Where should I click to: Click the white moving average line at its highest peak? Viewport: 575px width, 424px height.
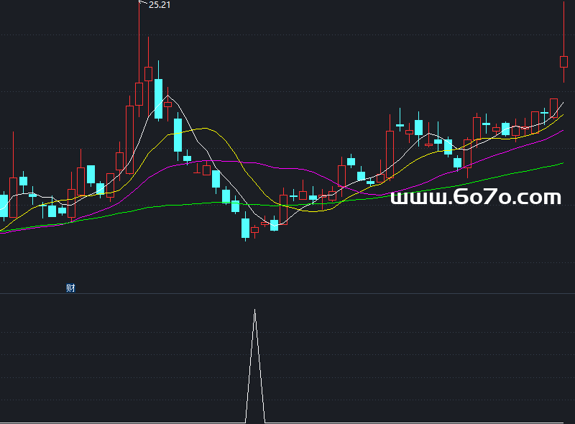(x=167, y=96)
